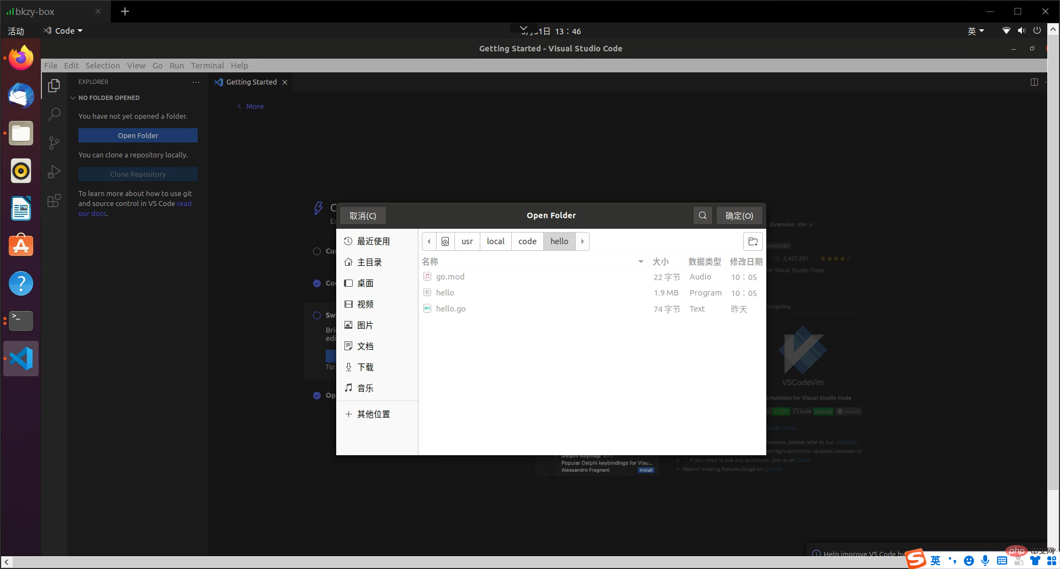This screenshot has width=1060, height=569.
Task: Launch Firefox from the dock
Action: (x=21, y=57)
